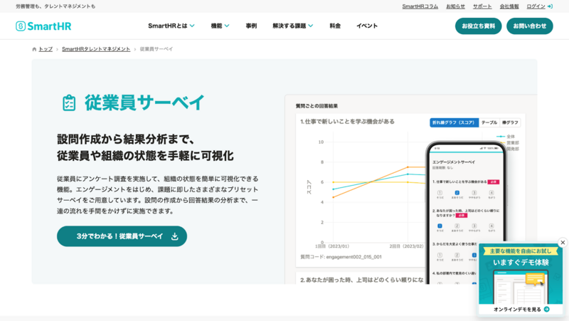The image size is (569, 321).
Task: Open the 会社情報 link
Action: tap(509, 6)
